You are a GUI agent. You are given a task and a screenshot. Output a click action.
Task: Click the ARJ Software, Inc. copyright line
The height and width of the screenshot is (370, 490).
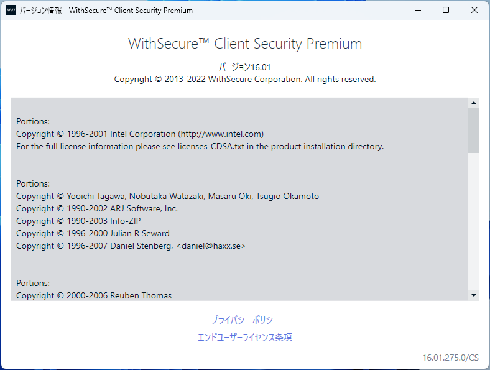pos(97,209)
